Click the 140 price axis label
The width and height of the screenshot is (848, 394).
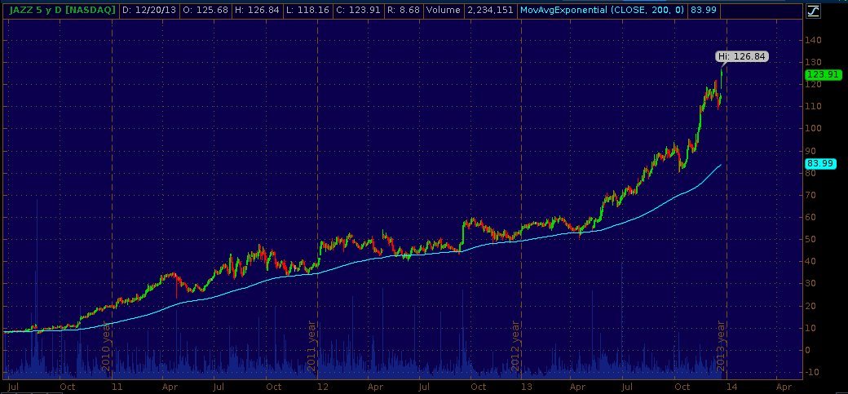click(x=813, y=40)
